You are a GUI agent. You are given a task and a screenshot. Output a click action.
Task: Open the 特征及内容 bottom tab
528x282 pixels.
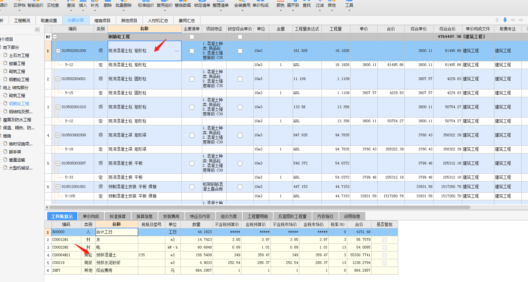200,216
